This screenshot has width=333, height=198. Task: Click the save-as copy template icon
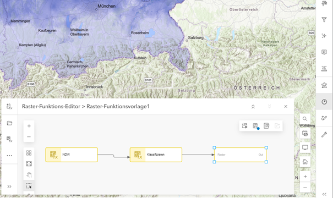(266, 125)
